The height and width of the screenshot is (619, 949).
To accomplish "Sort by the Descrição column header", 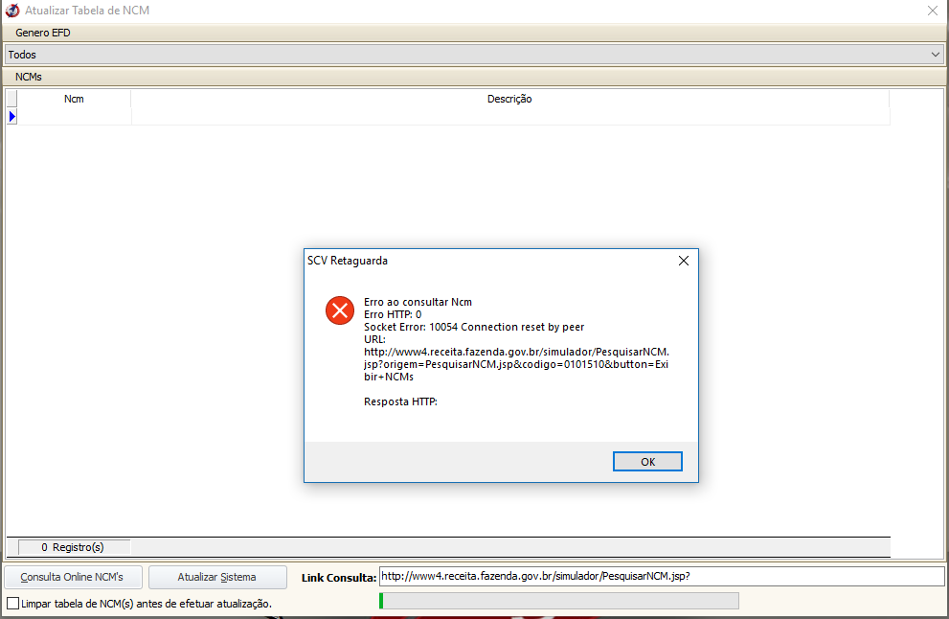I will click(x=509, y=99).
